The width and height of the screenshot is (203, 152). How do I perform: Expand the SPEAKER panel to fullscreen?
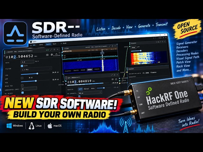tap(160, 41)
